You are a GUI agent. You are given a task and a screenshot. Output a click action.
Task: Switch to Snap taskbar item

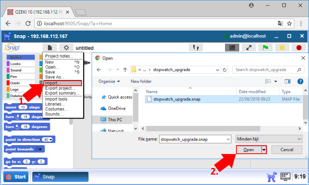tap(60, 177)
